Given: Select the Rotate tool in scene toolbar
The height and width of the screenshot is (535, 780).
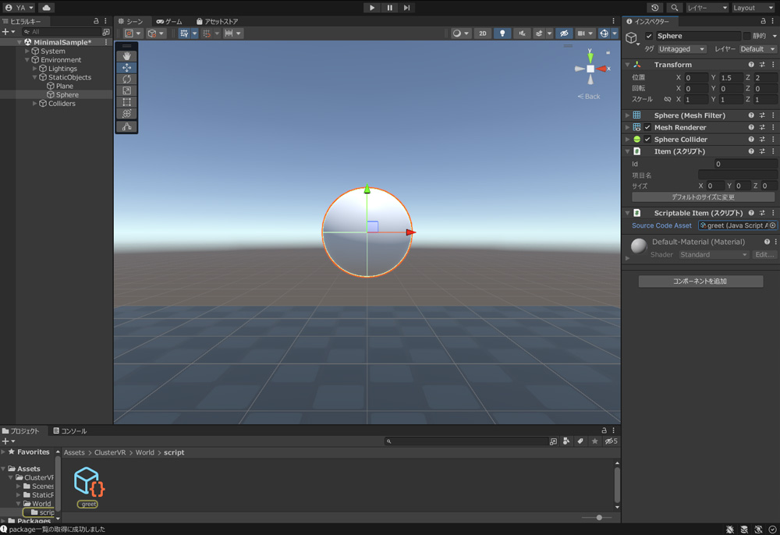Looking at the screenshot, I should [x=127, y=79].
